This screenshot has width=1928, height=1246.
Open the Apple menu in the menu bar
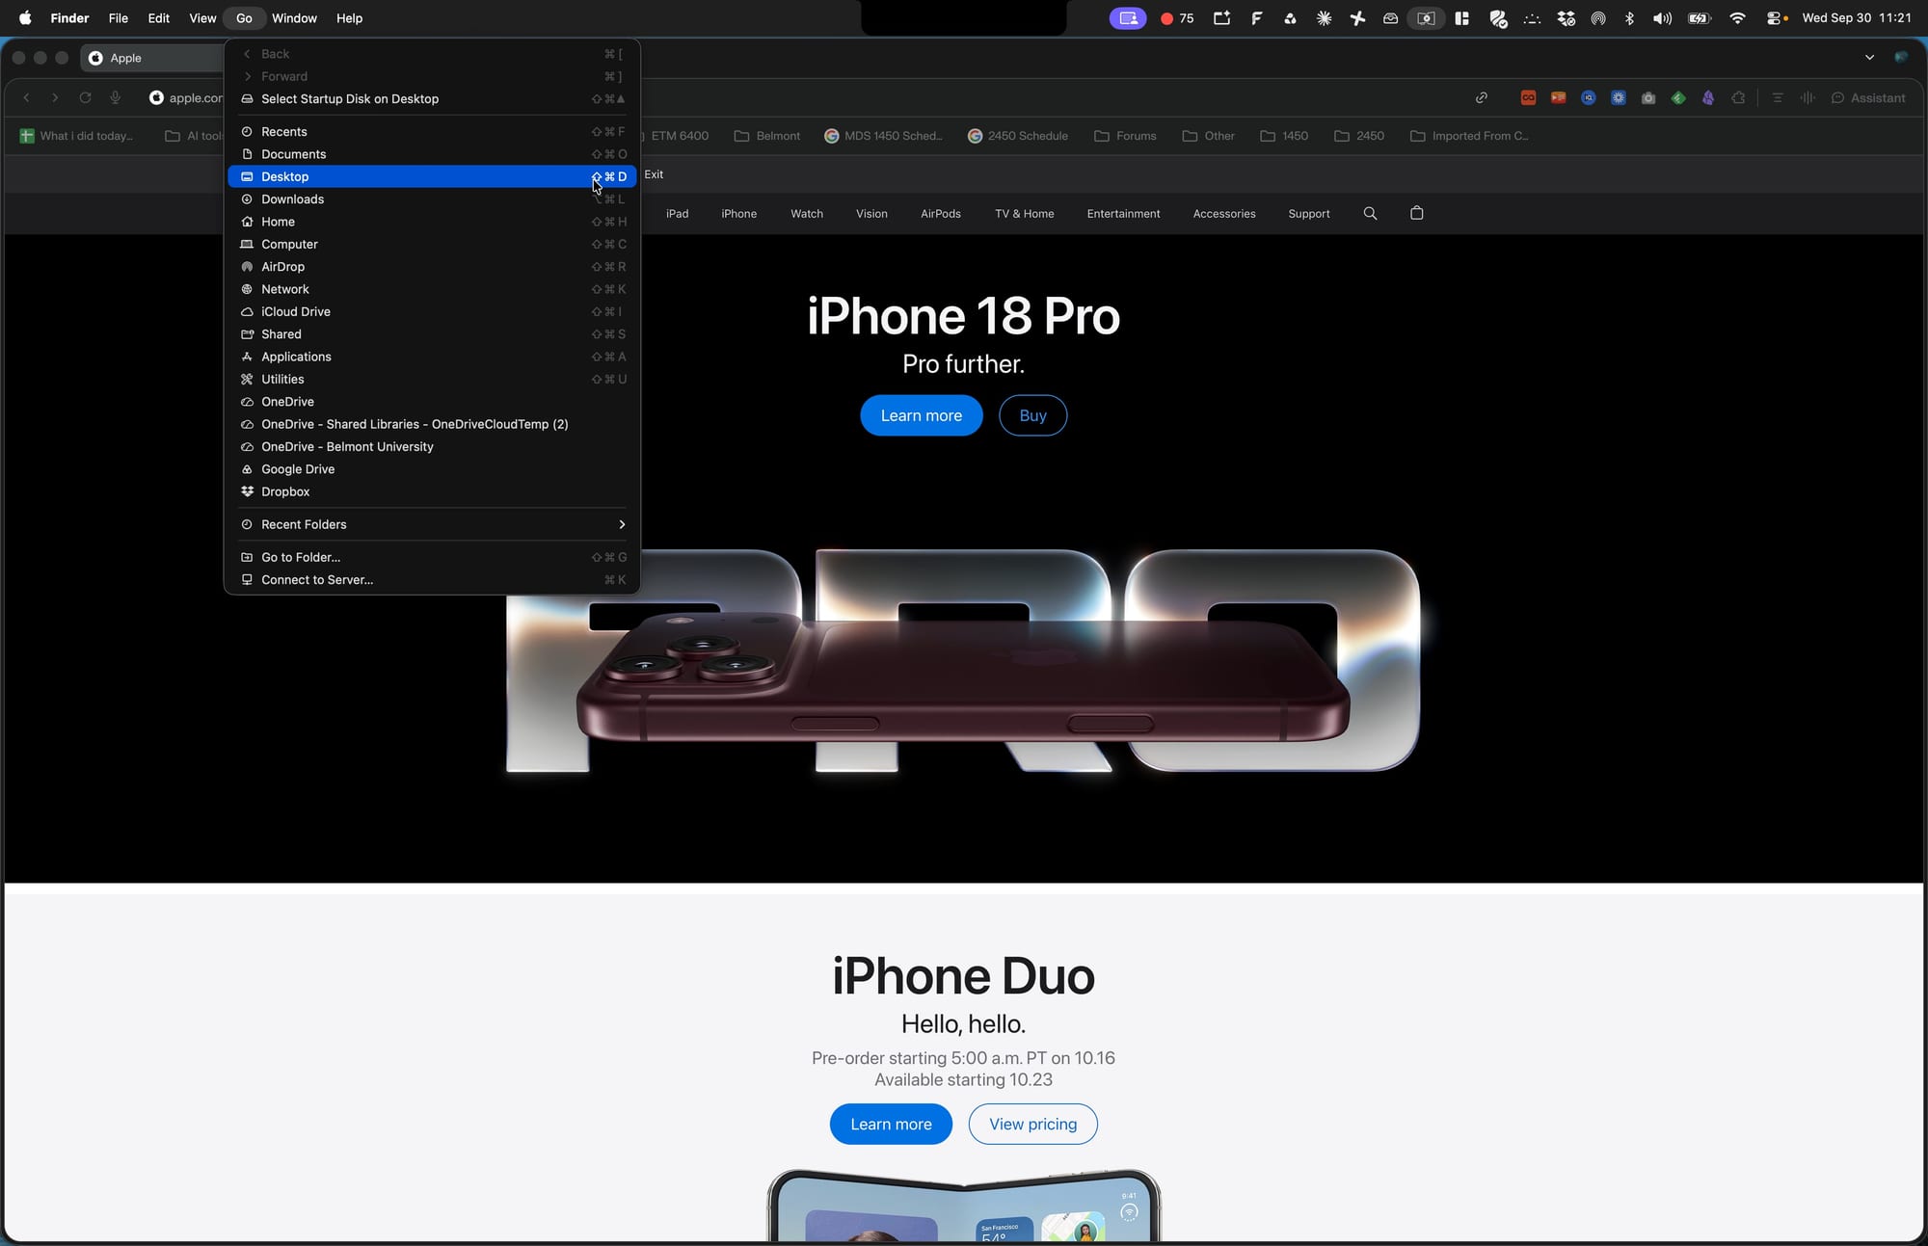click(25, 18)
